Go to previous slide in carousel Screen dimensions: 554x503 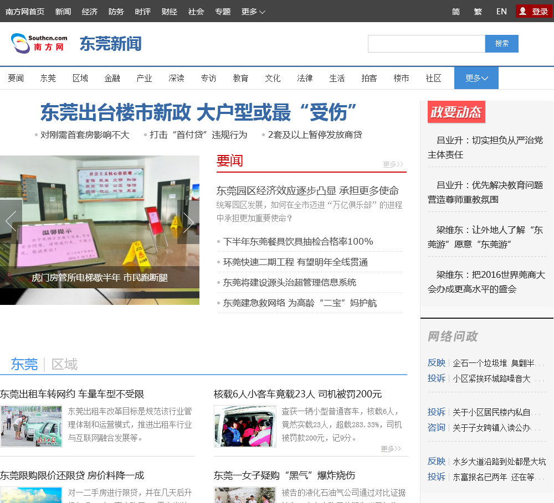(11, 221)
